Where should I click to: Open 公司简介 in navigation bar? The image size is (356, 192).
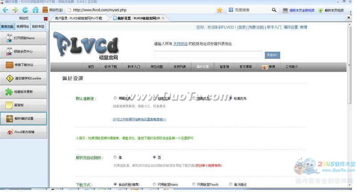[x=292, y=67]
